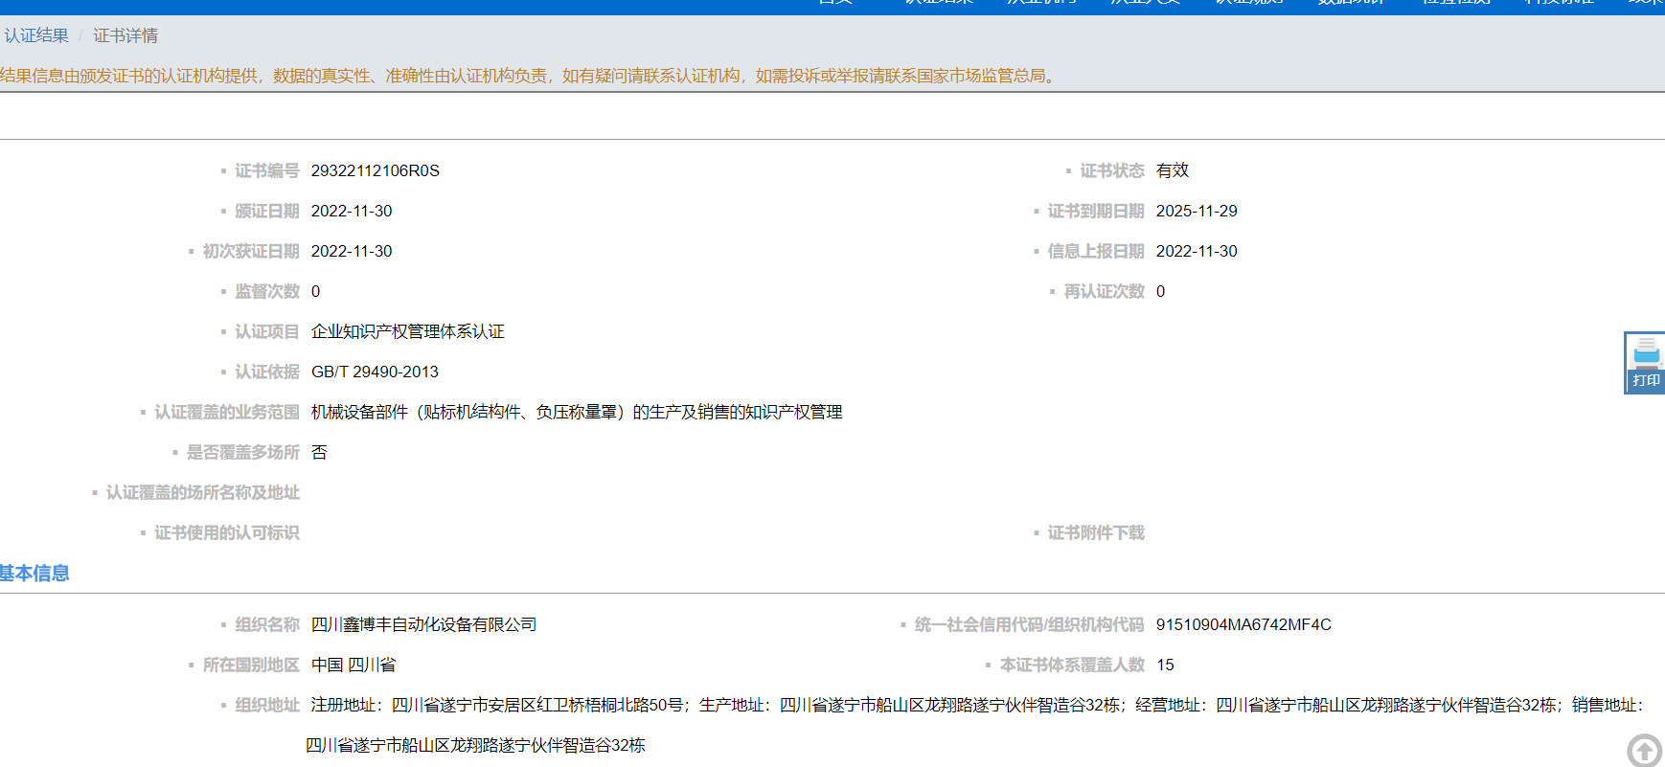
Task: Click the 监督次数 value 0
Action: (316, 291)
